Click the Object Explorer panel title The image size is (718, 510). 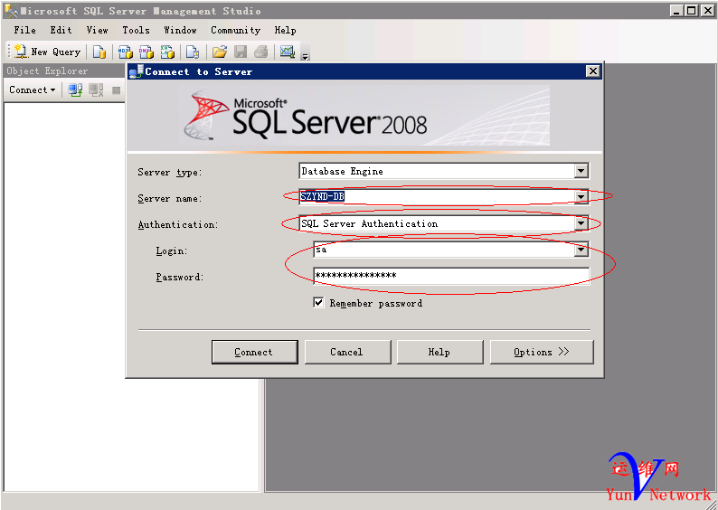coord(47,71)
